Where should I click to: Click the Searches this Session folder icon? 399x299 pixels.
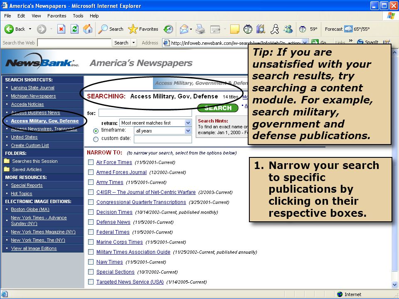coord(7,161)
